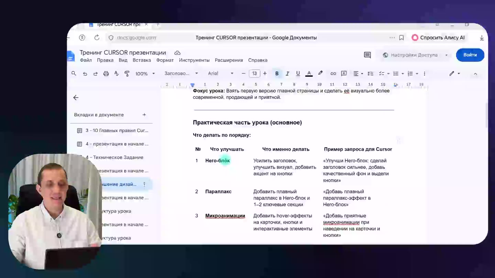
Task: Open options for the highlighted дизайн tab
Action: click(x=144, y=184)
